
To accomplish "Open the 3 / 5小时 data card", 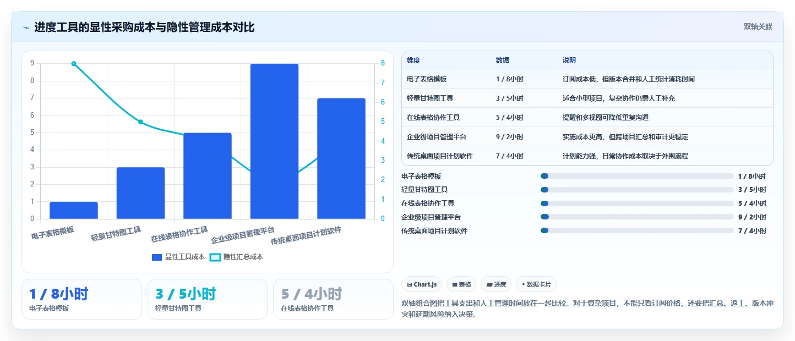I will pyautogui.click(x=208, y=299).
